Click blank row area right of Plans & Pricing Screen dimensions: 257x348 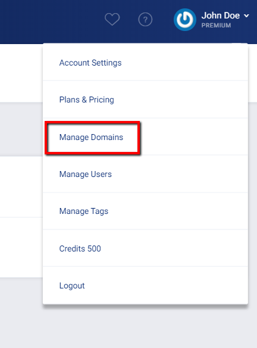click(181, 100)
